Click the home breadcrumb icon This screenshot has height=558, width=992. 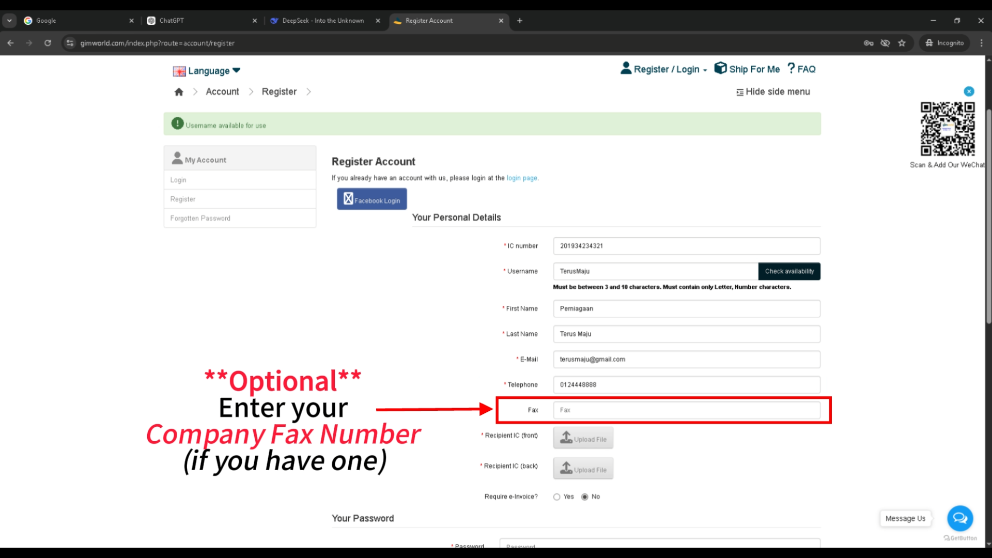click(179, 92)
